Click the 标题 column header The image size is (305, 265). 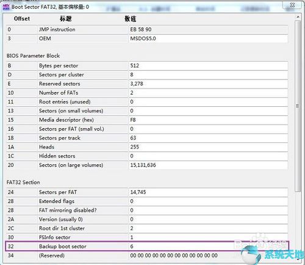(x=66, y=19)
